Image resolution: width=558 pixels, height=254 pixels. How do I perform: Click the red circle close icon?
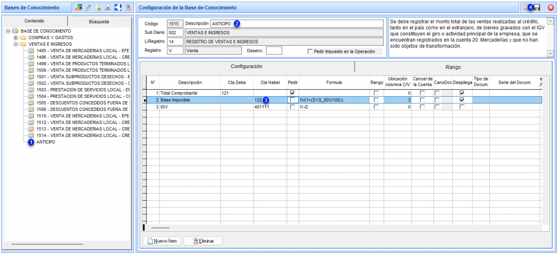pos(551,8)
